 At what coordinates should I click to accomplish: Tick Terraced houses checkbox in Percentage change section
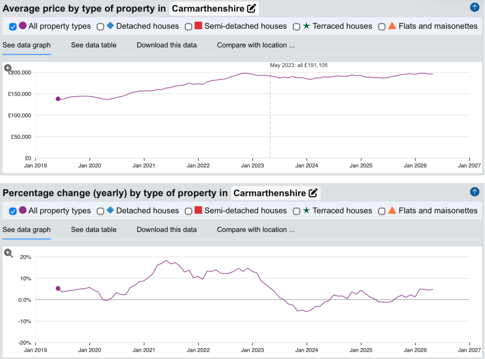pyautogui.click(x=296, y=211)
